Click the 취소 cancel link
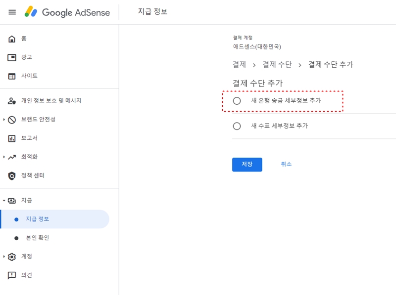The image size is (396, 295). pos(286,164)
